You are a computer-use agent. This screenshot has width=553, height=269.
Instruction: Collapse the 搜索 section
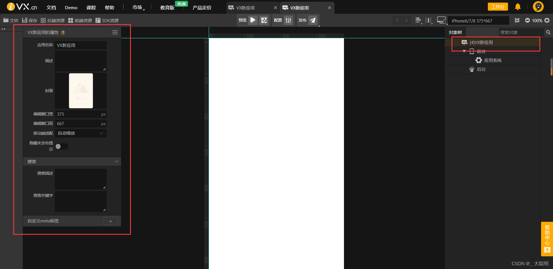116,161
